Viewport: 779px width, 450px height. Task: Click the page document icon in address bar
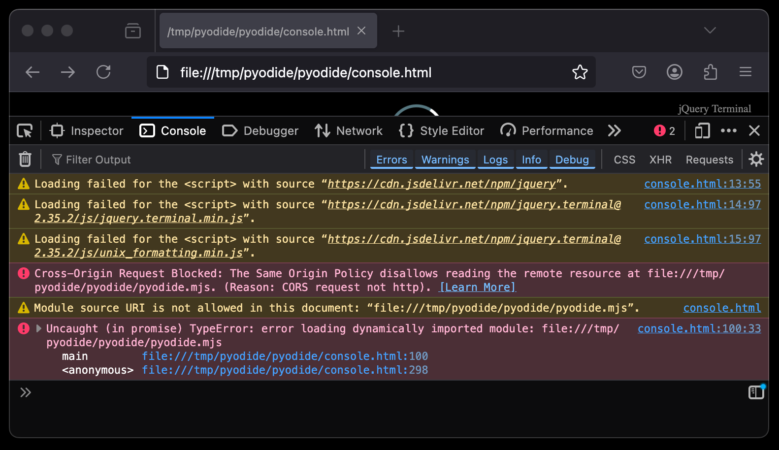162,72
